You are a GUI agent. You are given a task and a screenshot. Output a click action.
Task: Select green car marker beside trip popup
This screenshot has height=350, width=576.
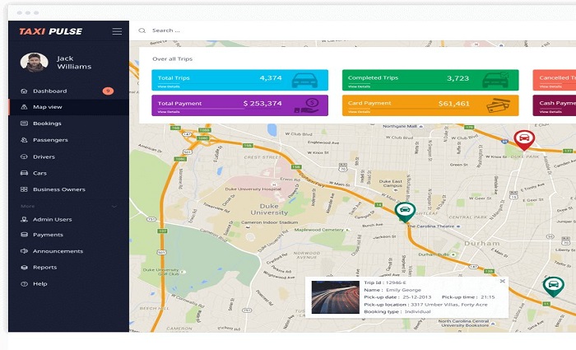(553, 287)
